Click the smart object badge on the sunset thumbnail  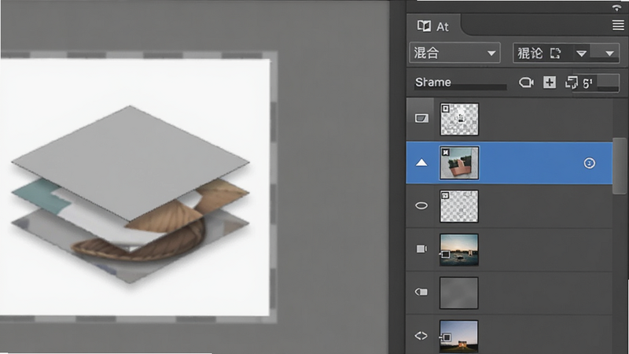(445, 254)
